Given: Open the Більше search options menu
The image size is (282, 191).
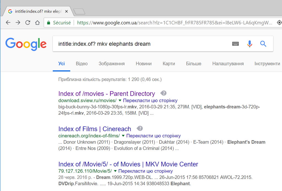Looking at the screenshot, I should (194, 63).
